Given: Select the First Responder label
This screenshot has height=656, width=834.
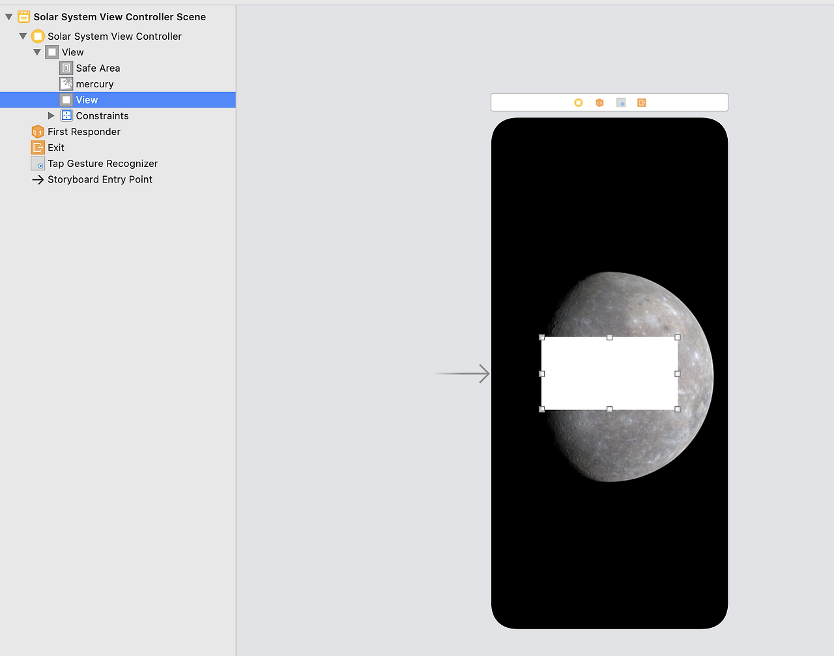Looking at the screenshot, I should click(84, 132).
